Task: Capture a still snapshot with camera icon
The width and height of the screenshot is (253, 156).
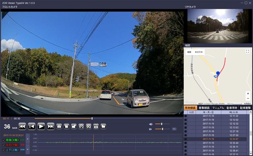Action: click(59, 126)
